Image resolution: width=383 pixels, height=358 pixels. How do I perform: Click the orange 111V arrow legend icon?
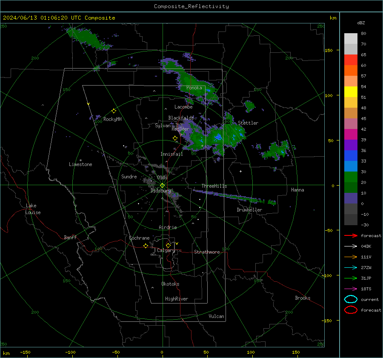pyautogui.click(x=351, y=257)
